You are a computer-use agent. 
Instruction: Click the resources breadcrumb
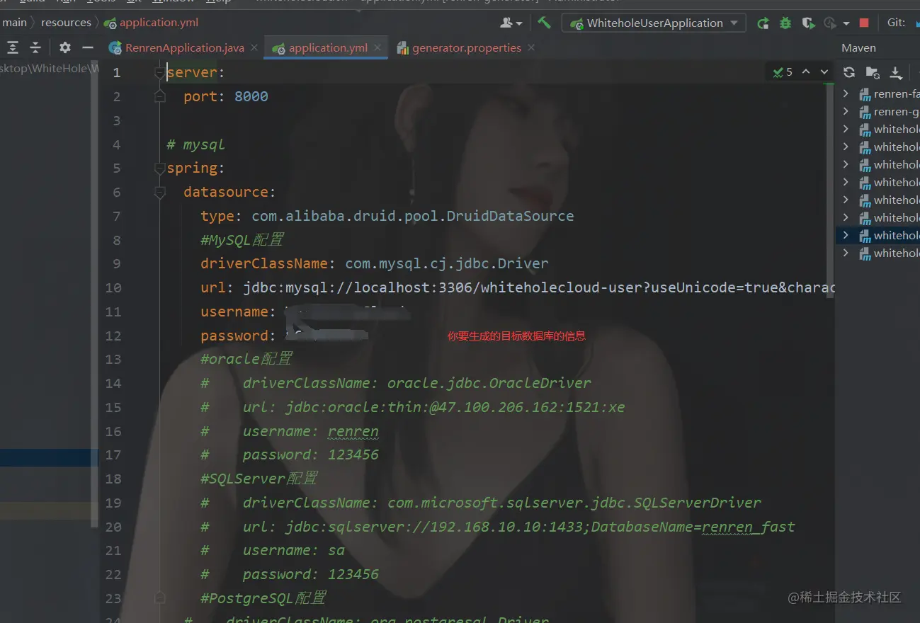click(66, 23)
